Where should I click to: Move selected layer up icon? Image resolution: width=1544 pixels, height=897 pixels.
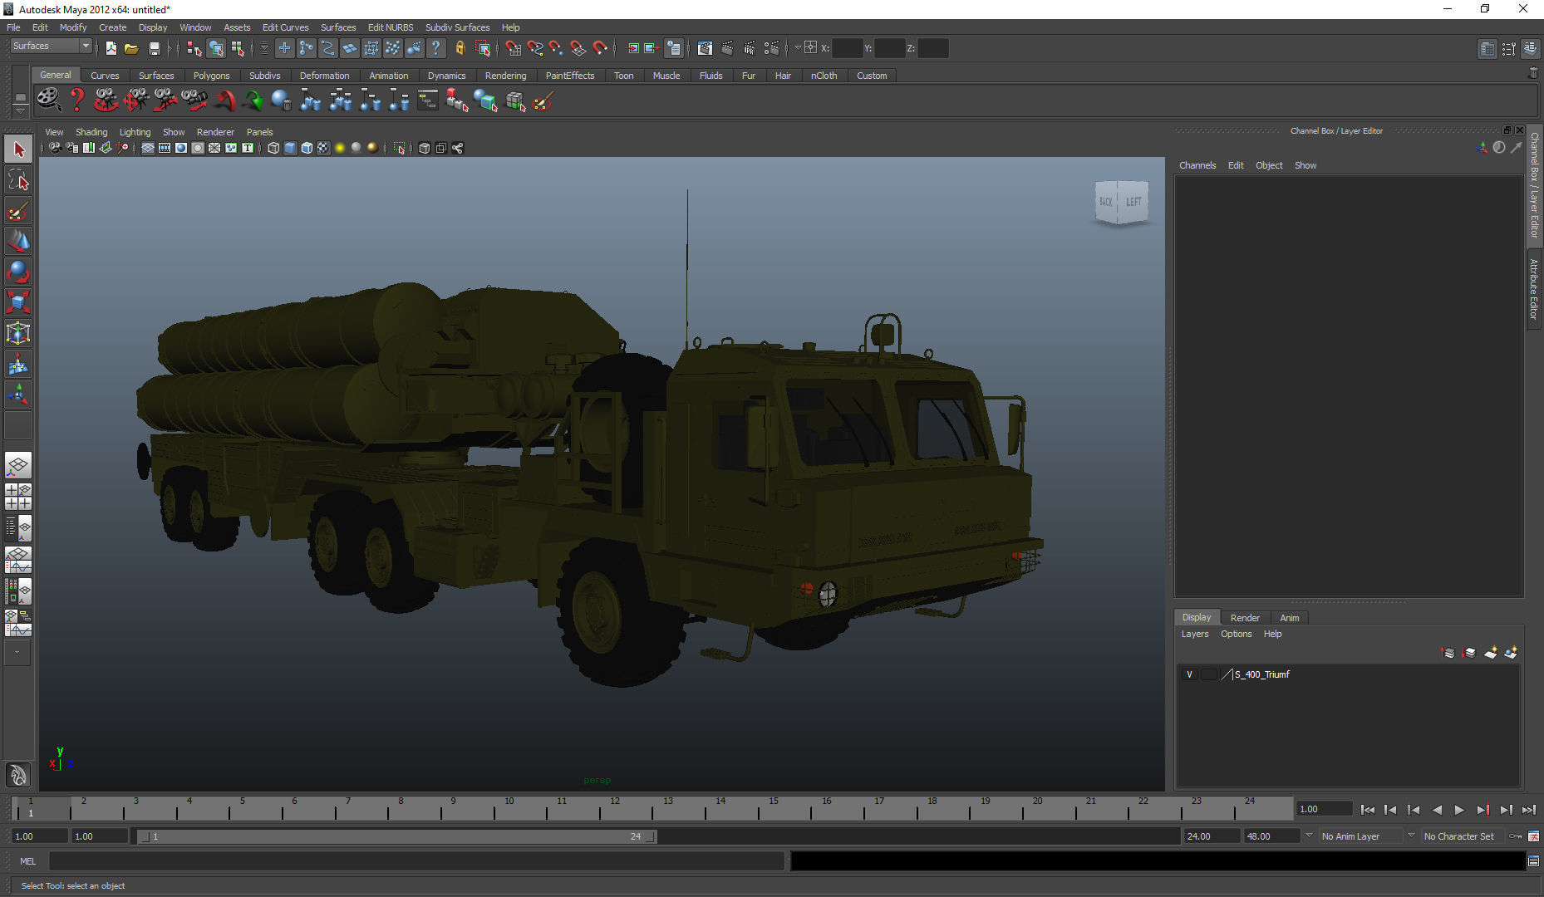(1448, 653)
